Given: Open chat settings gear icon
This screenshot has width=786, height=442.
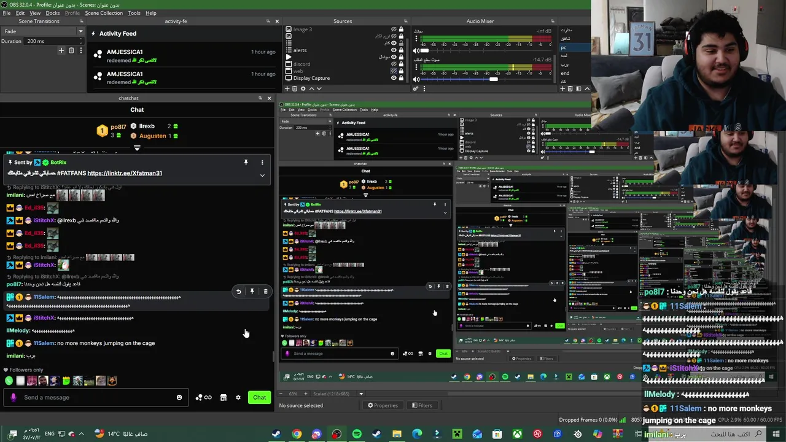Looking at the screenshot, I should [238, 397].
